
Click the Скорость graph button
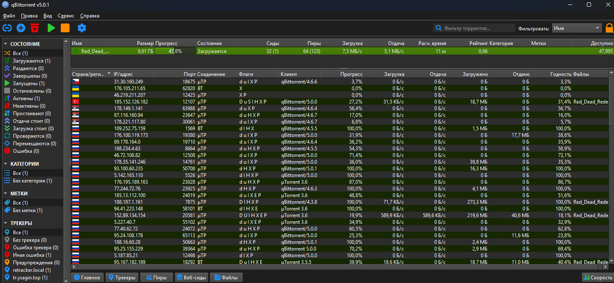[x=597, y=277]
